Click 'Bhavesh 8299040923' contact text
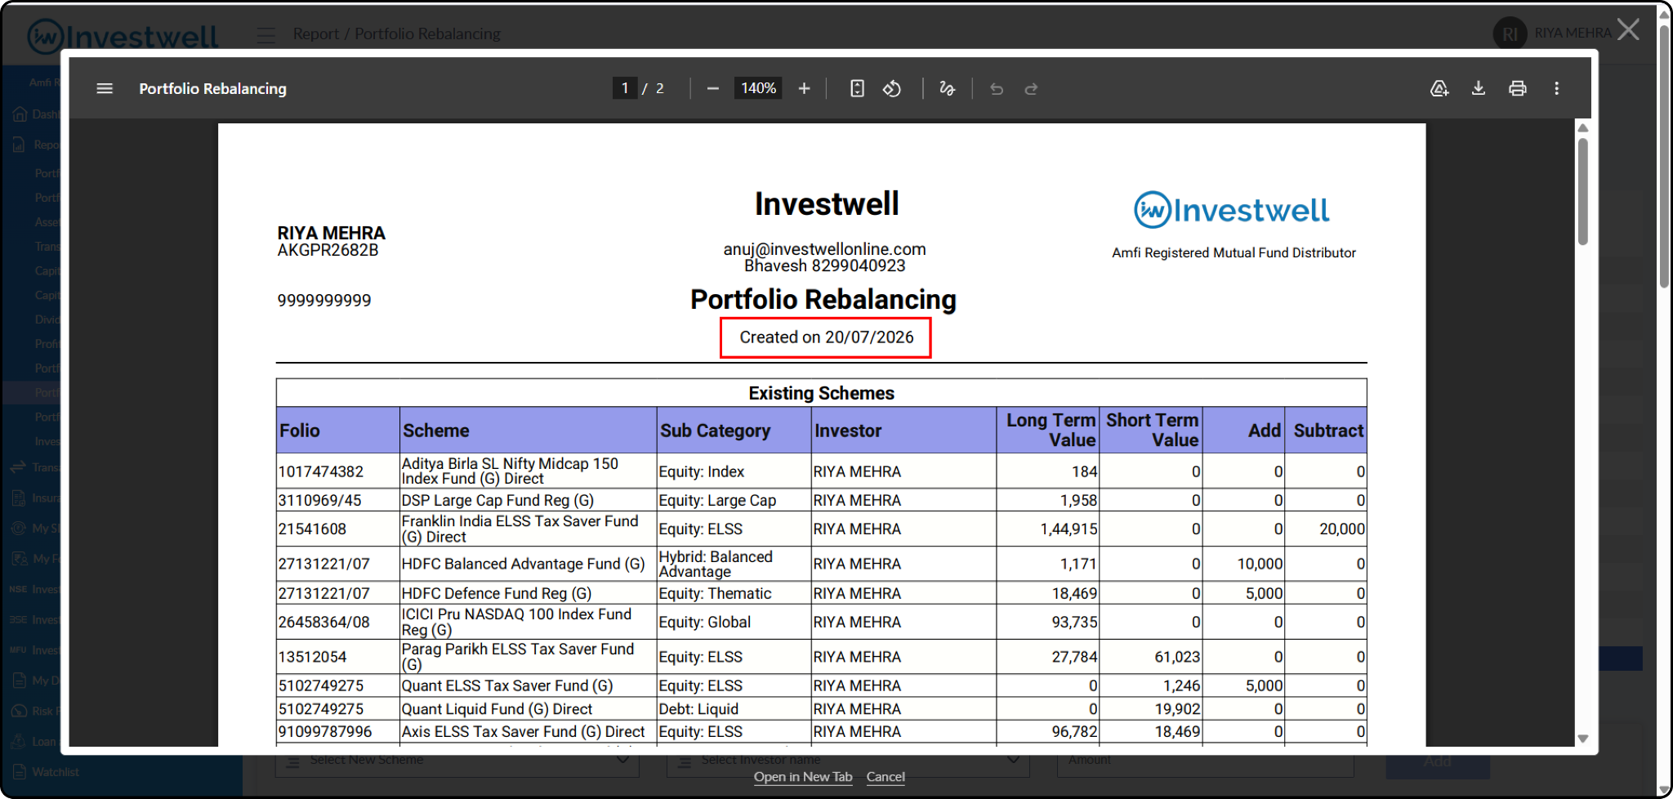1673x799 pixels. coord(825,266)
